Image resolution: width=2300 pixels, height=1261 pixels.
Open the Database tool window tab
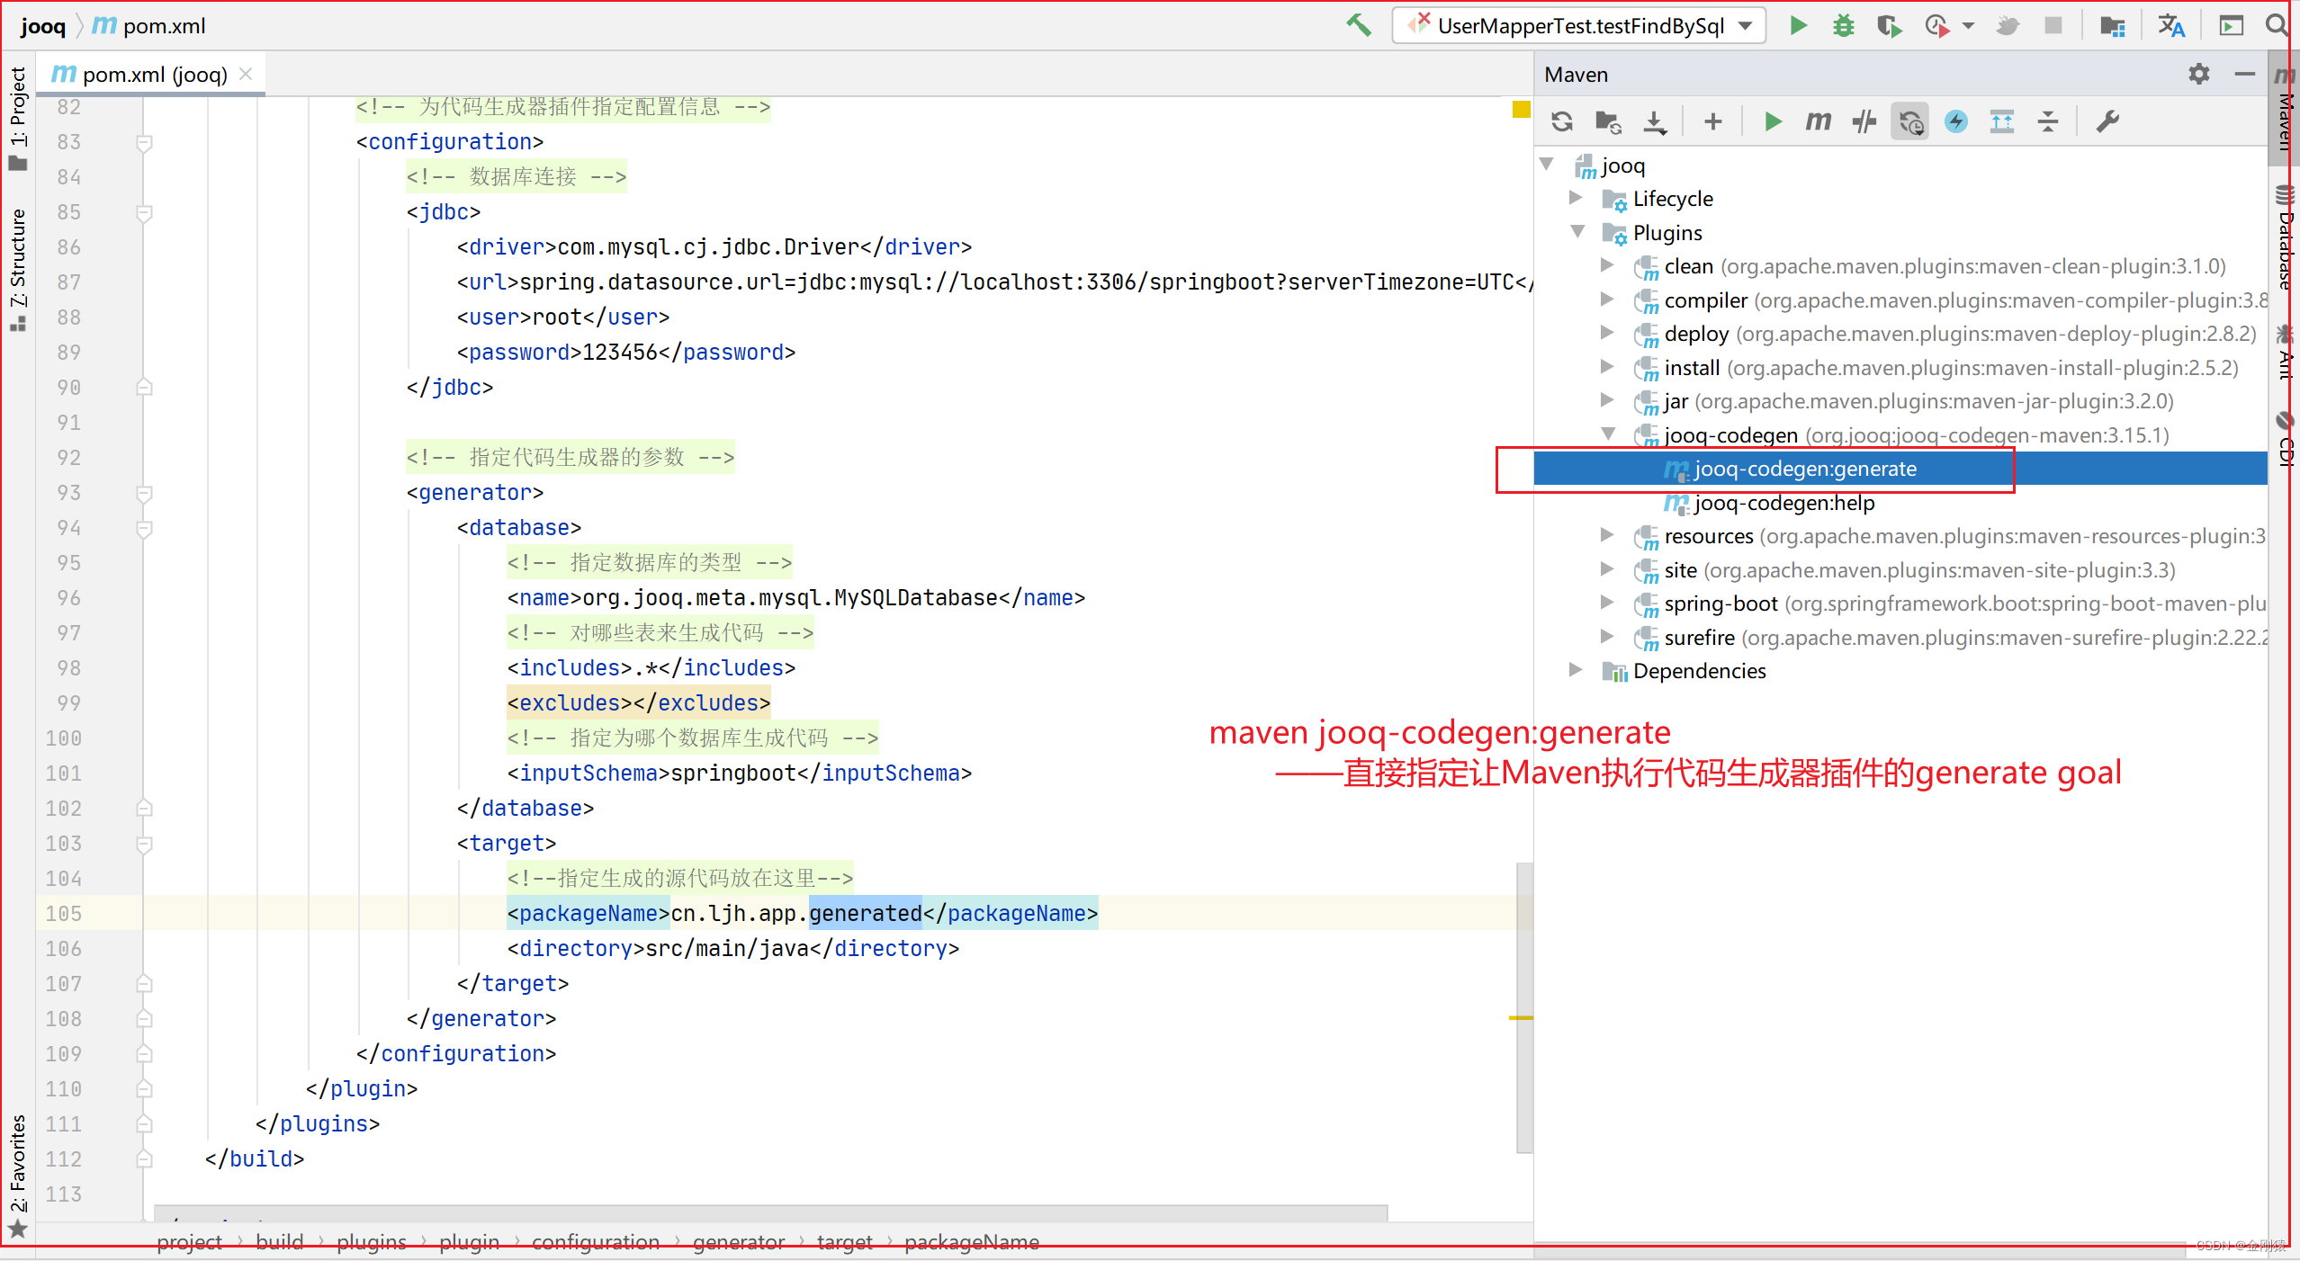click(x=2283, y=243)
